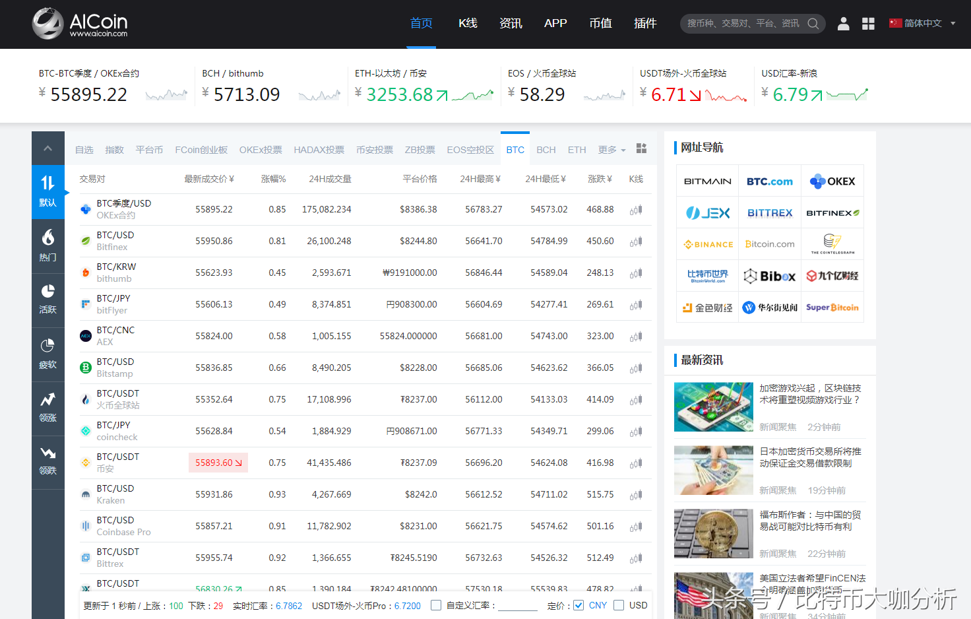Open the USD汇率-新浪 ticker
The height and width of the screenshot is (619, 971).
click(x=815, y=87)
